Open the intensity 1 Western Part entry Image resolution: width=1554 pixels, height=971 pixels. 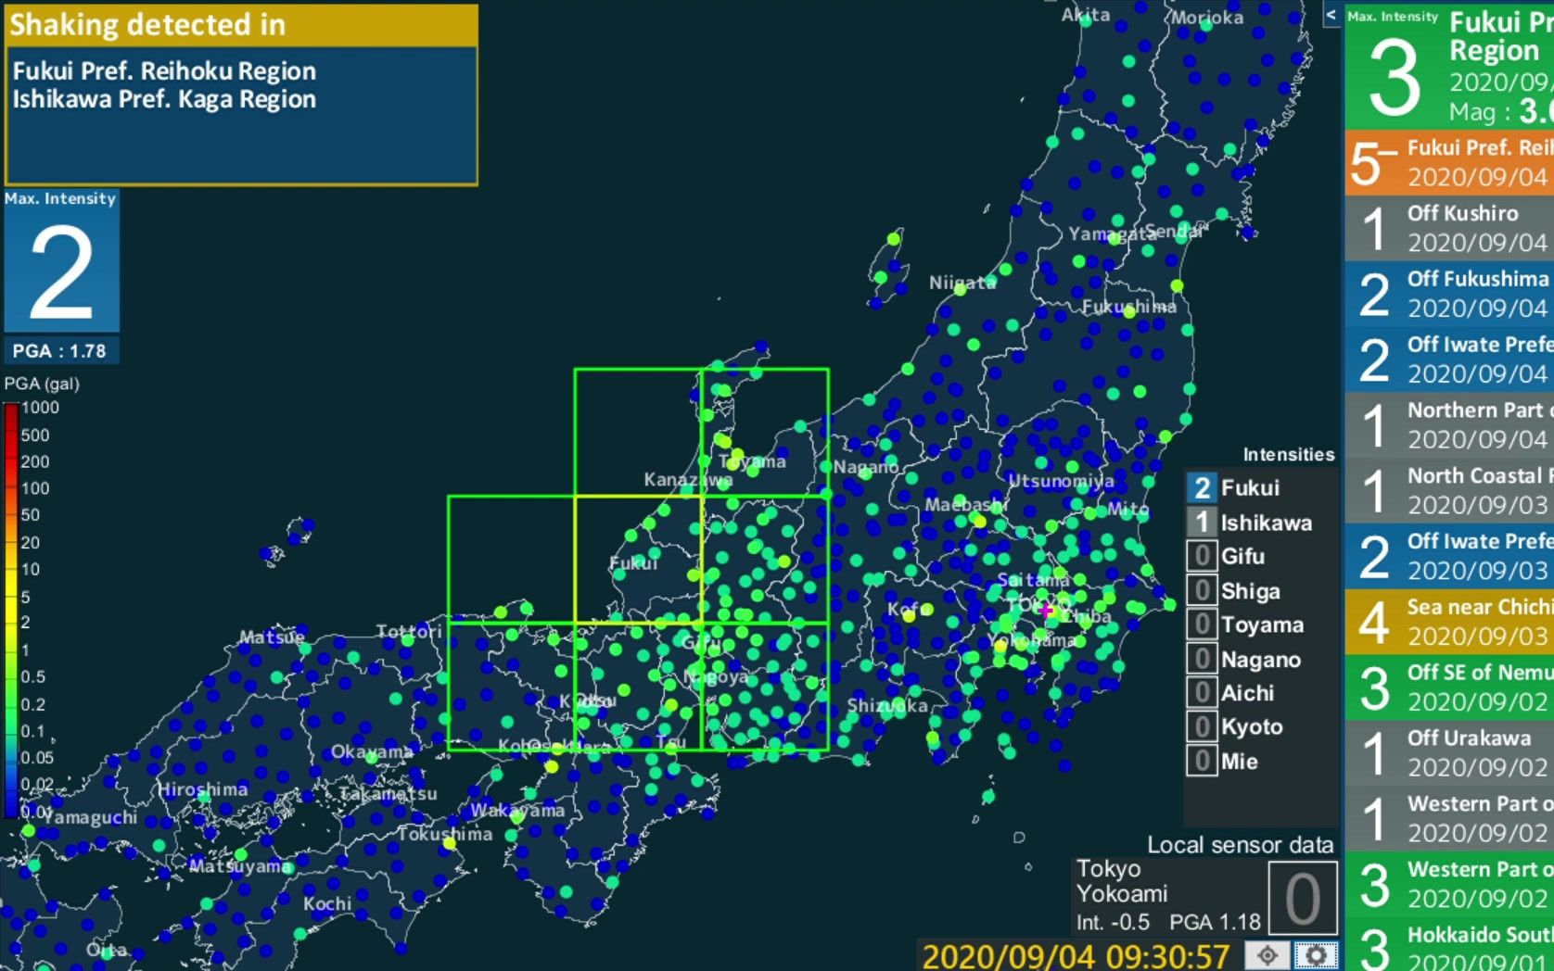1449,820
